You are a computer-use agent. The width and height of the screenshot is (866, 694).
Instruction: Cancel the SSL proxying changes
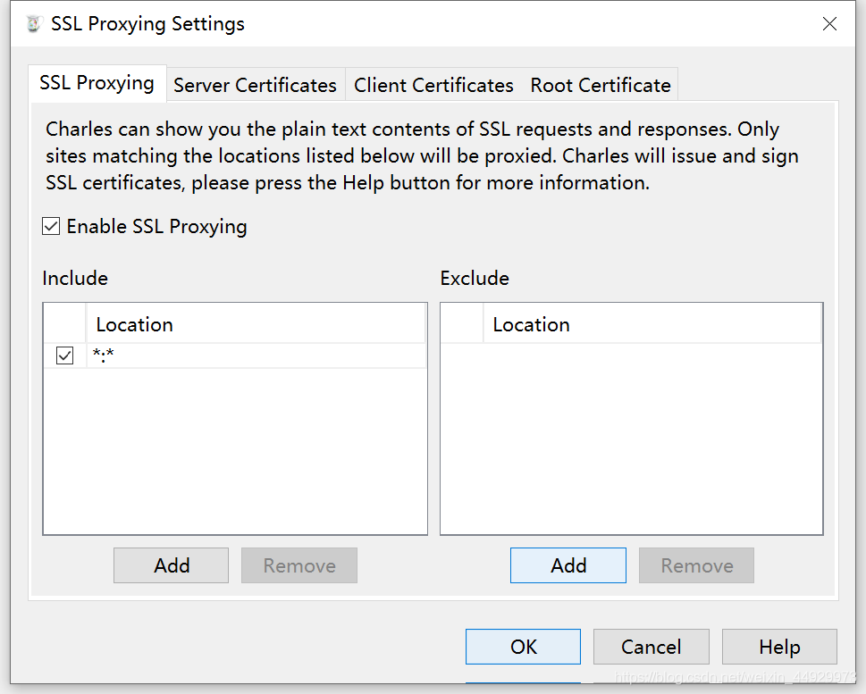(x=652, y=647)
